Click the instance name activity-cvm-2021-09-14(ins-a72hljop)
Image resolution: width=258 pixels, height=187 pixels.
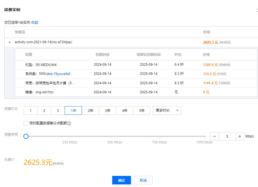[44, 42]
